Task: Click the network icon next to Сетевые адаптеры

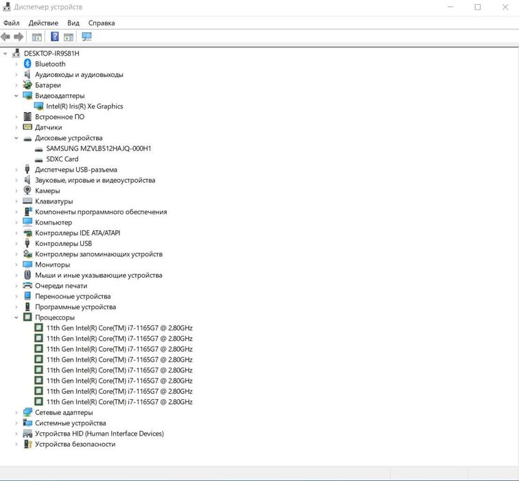Action: [27, 412]
